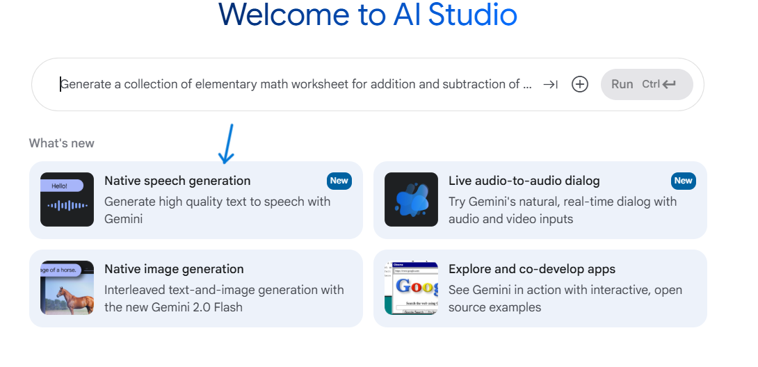The image size is (758, 367).
Task: Click the Google search page thumbnail
Action: click(411, 288)
